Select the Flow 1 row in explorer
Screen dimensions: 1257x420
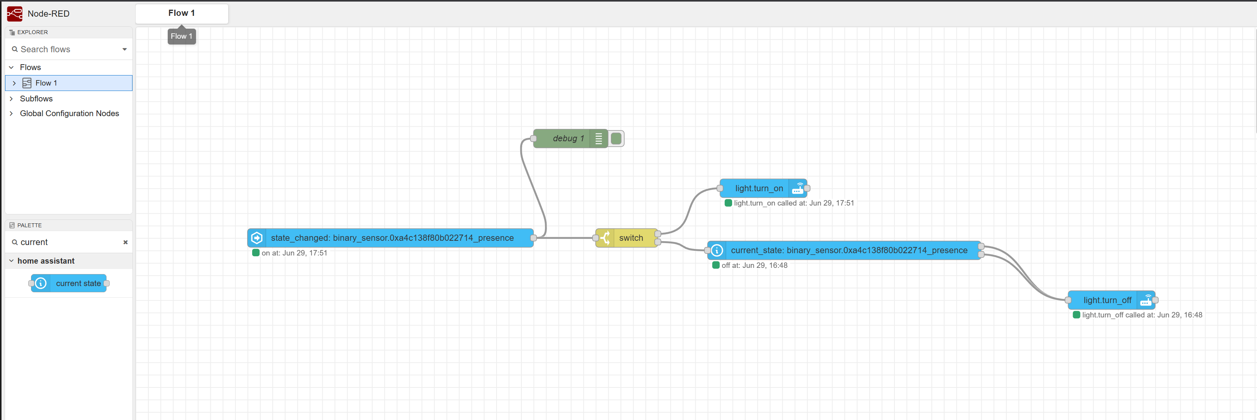pyautogui.click(x=69, y=83)
